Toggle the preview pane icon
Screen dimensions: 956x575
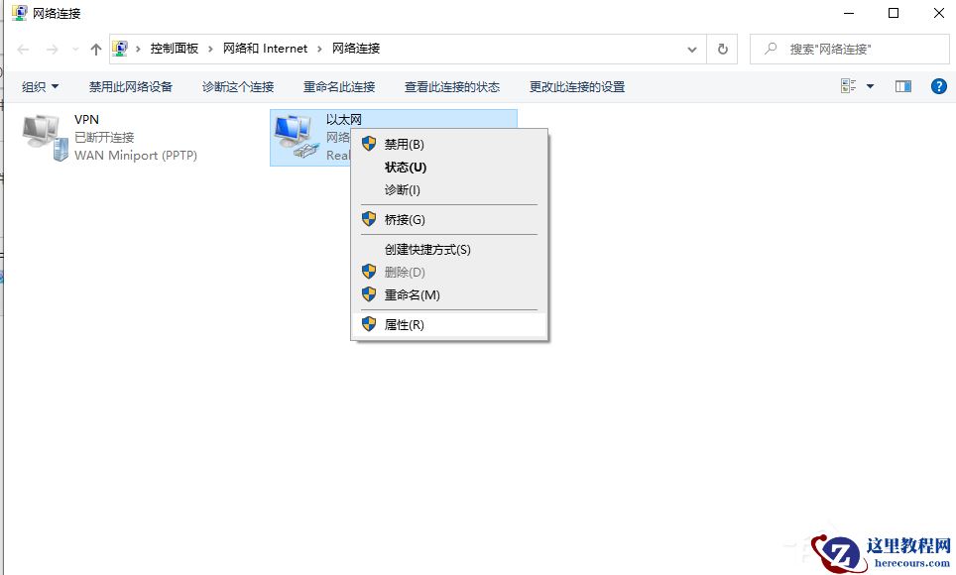point(902,86)
